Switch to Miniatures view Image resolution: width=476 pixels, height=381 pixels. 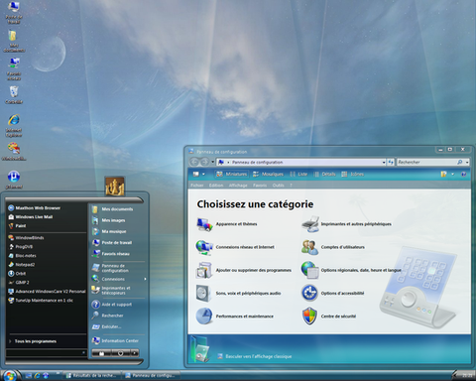231,174
